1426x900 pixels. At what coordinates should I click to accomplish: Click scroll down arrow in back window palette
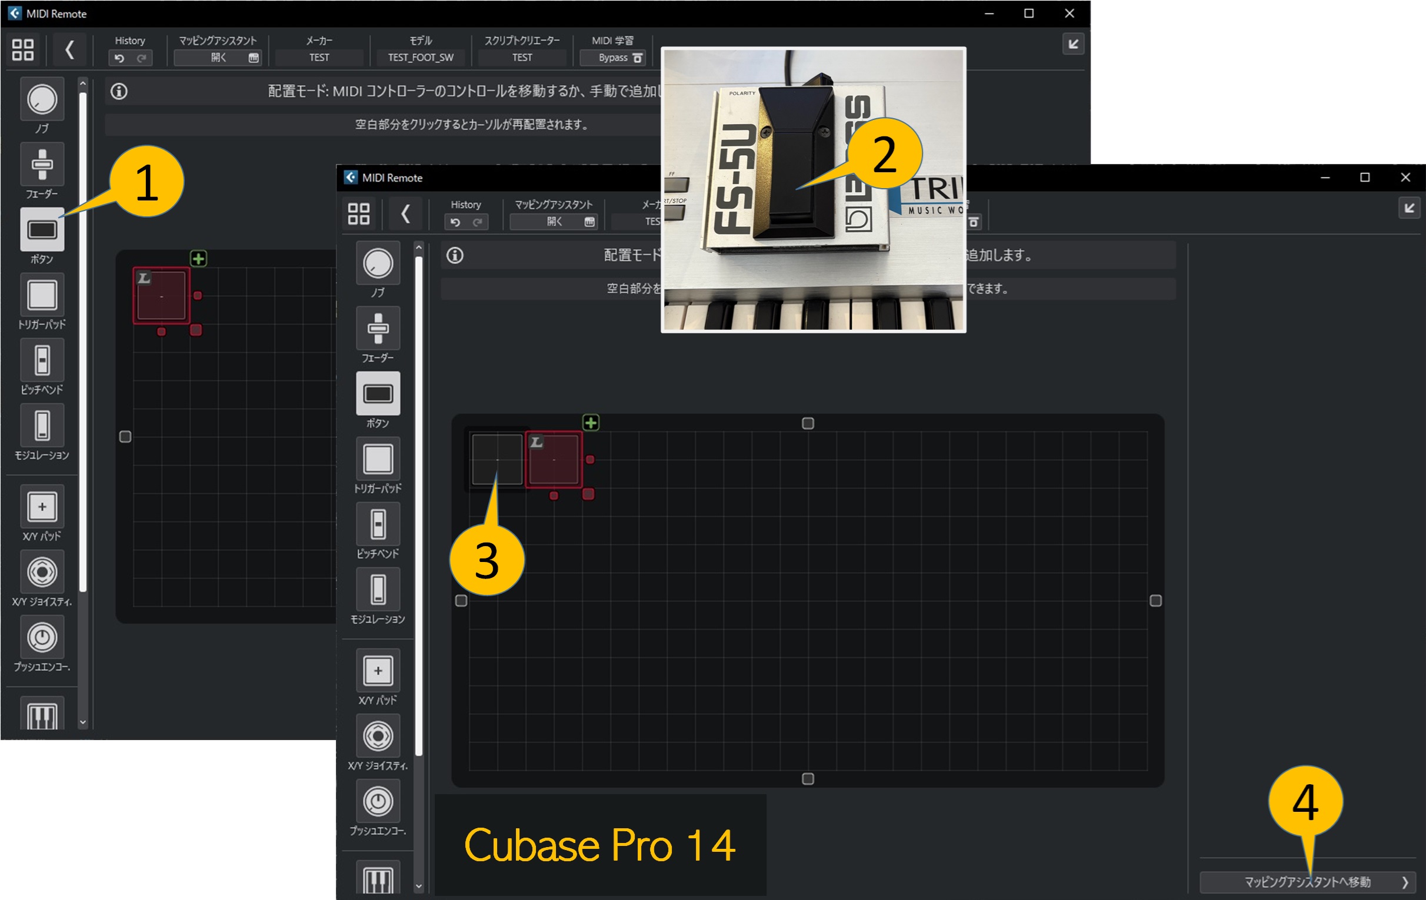pyautogui.click(x=83, y=722)
